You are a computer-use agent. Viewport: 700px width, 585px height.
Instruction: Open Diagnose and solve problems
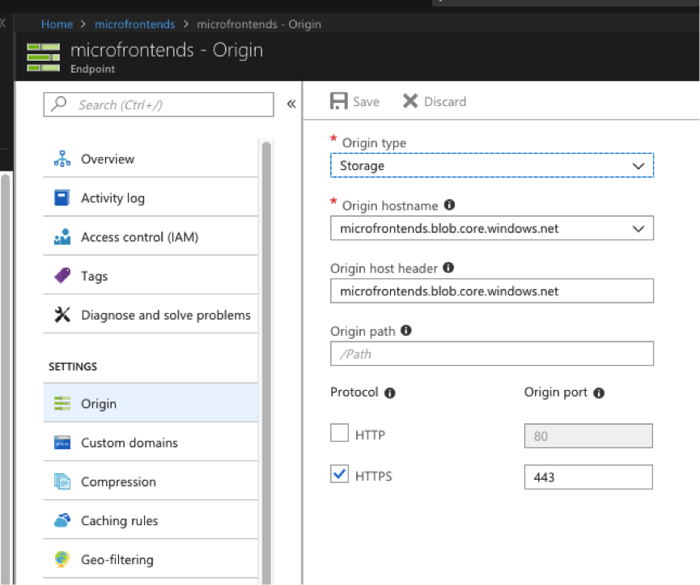(x=151, y=315)
